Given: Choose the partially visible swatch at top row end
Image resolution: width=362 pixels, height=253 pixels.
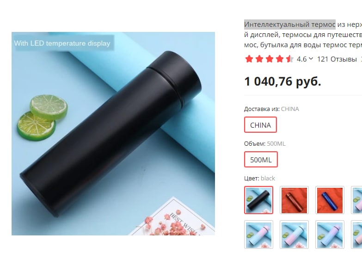Looking at the screenshot, I should click(x=356, y=200).
